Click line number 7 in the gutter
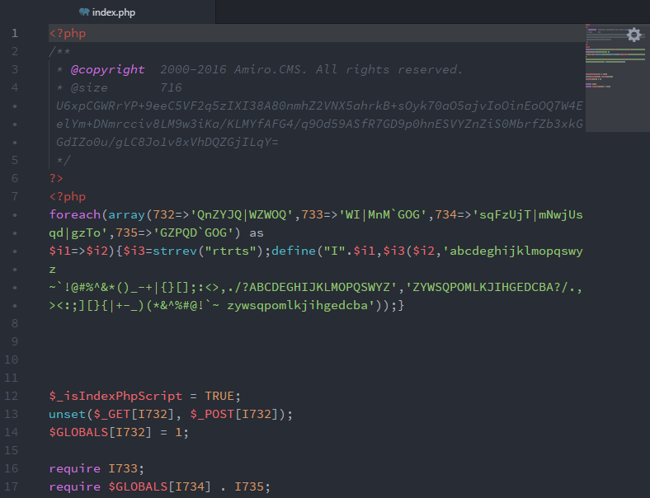This screenshot has height=498, width=650. point(14,196)
